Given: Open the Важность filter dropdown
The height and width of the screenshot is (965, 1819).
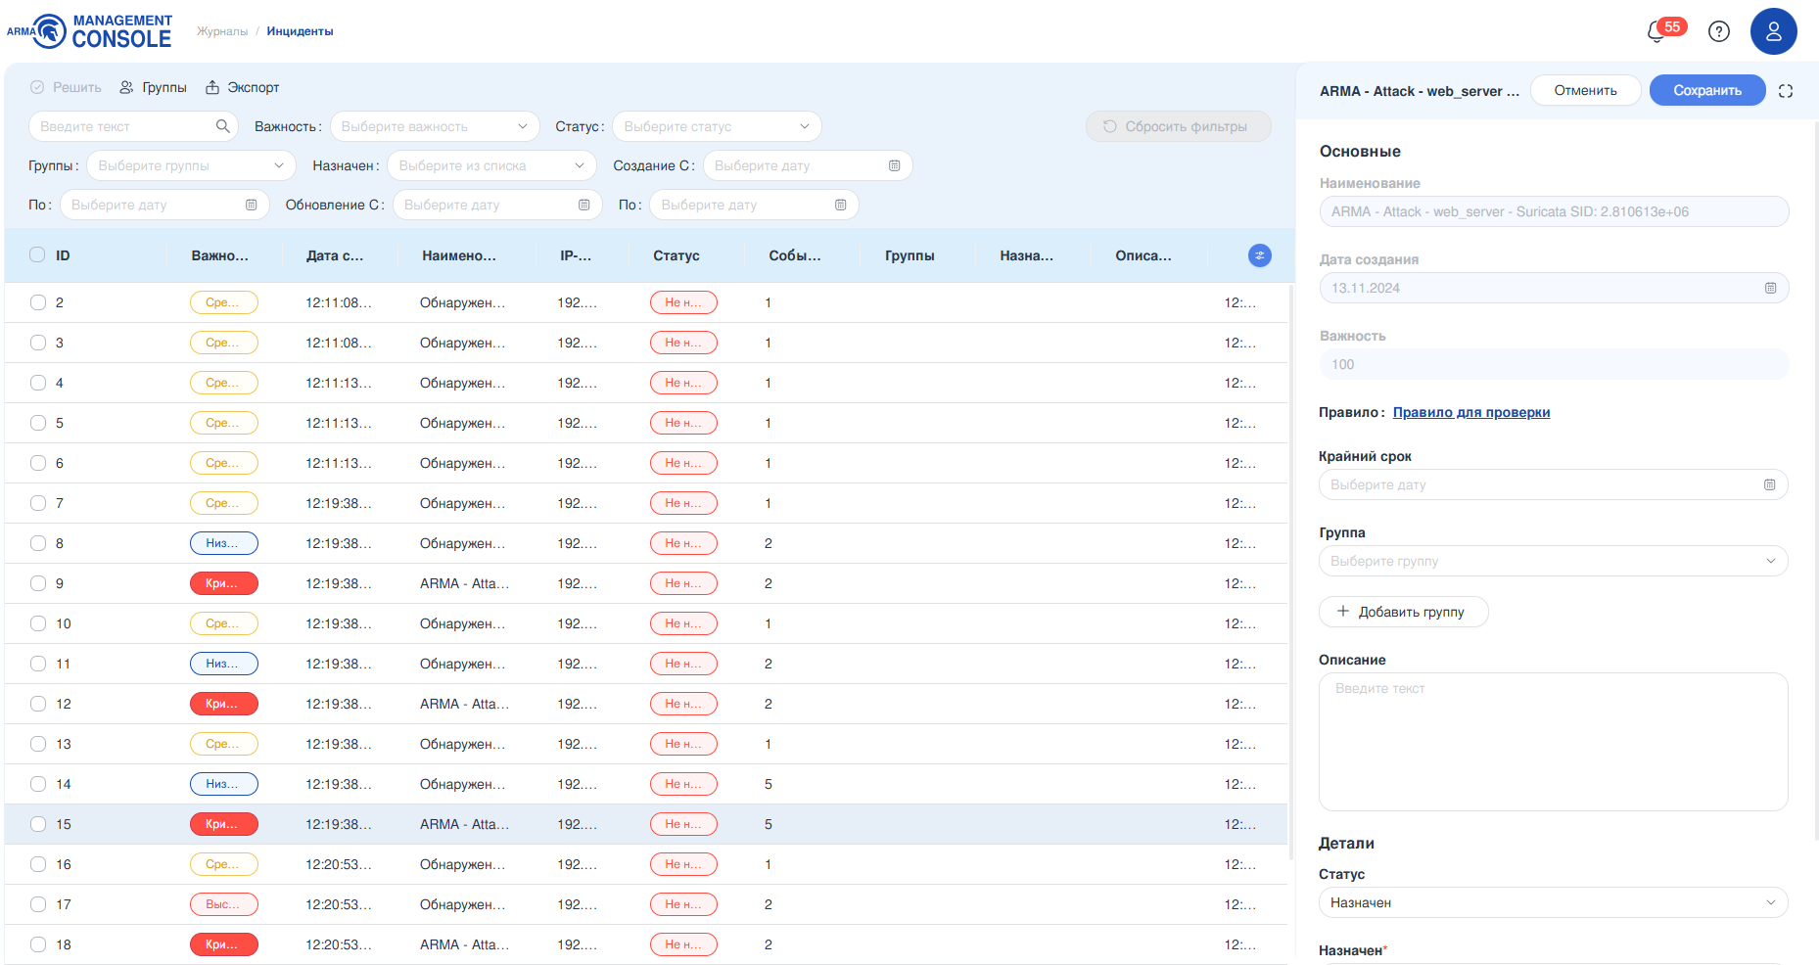Looking at the screenshot, I should click(x=434, y=126).
